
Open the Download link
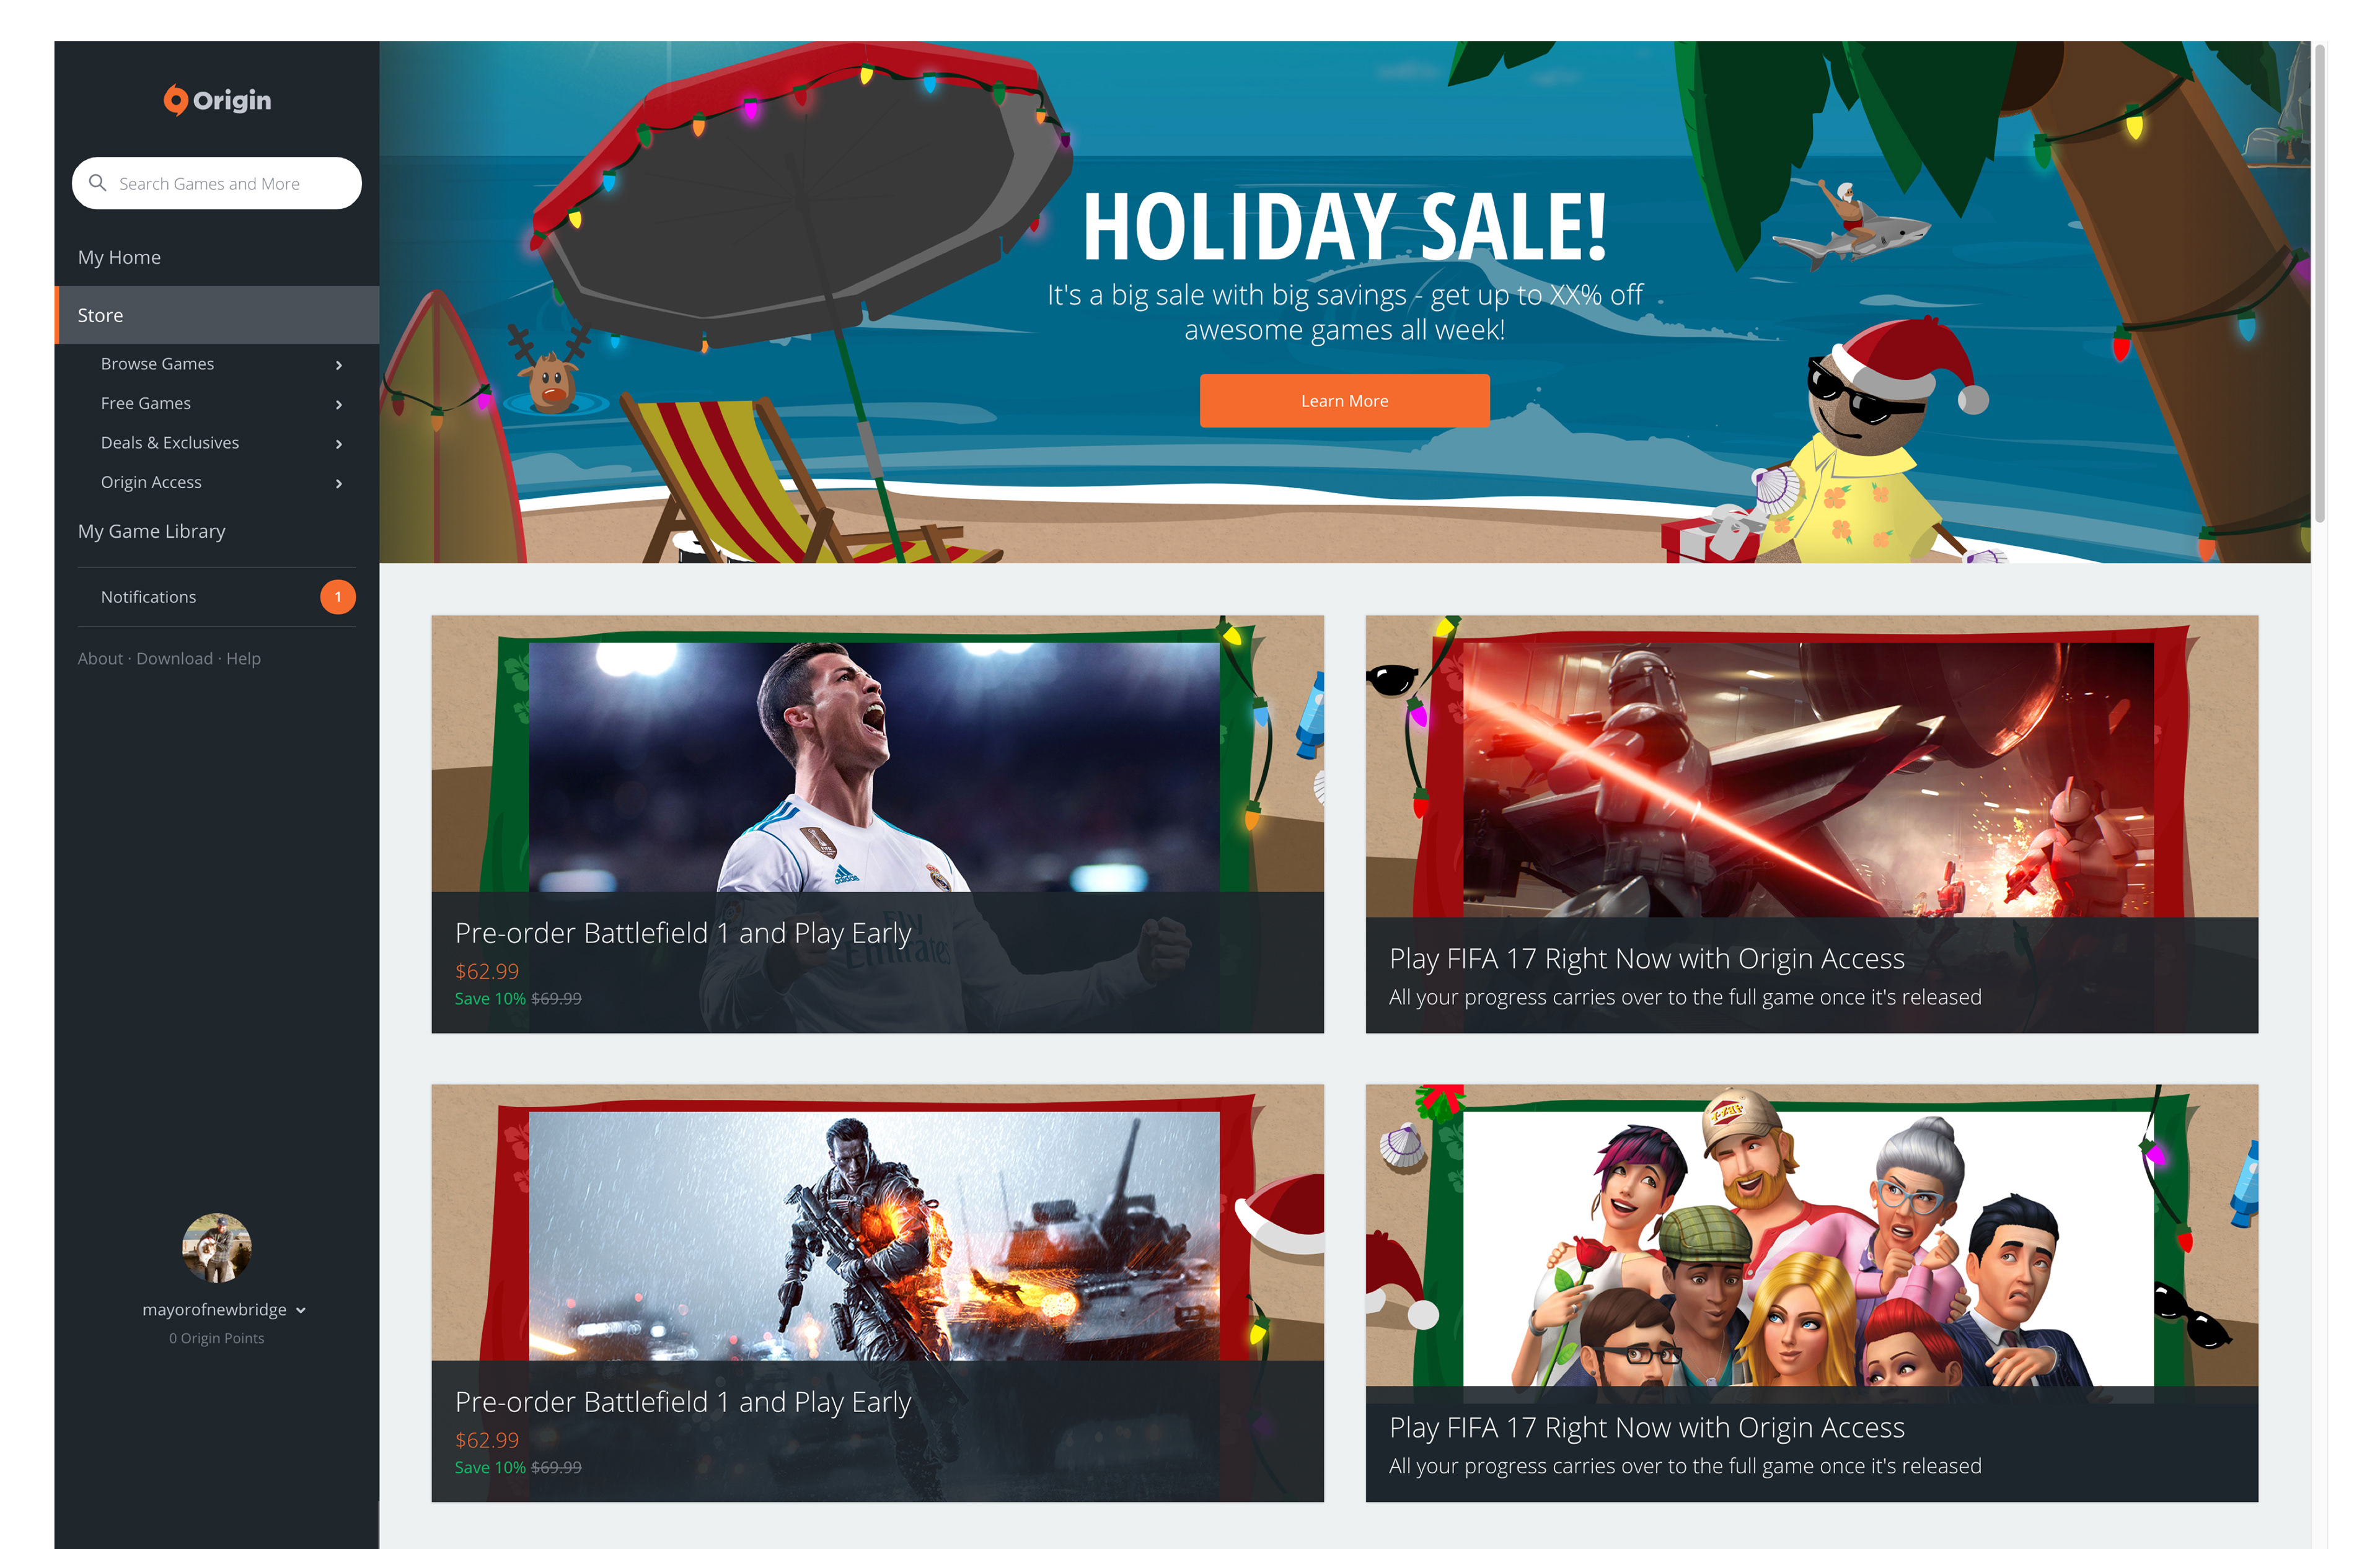(x=174, y=658)
